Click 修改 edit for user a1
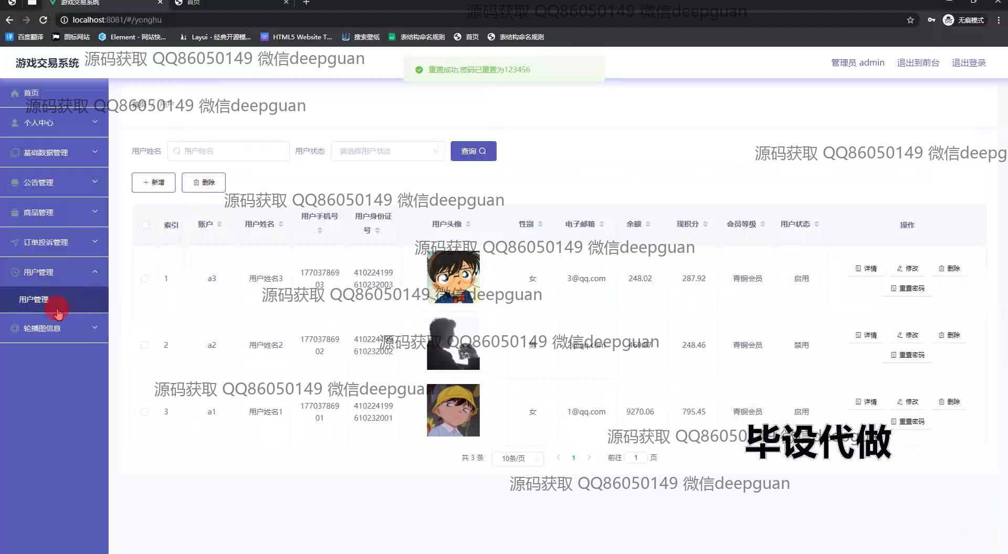The width and height of the screenshot is (1008, 554). tap(907, 402)
